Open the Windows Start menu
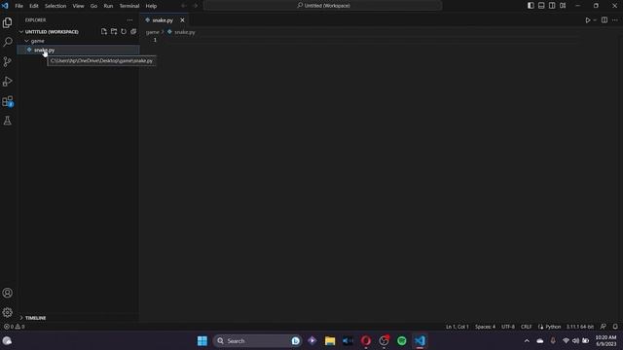 pyautogui.click(x=202, y=341)
